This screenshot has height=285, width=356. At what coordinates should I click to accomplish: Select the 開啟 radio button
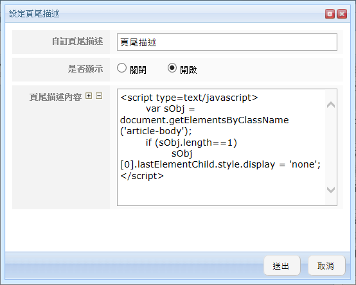click(x=172, y=68)
